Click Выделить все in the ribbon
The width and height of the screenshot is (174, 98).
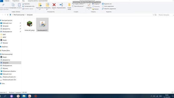(107, 4)
